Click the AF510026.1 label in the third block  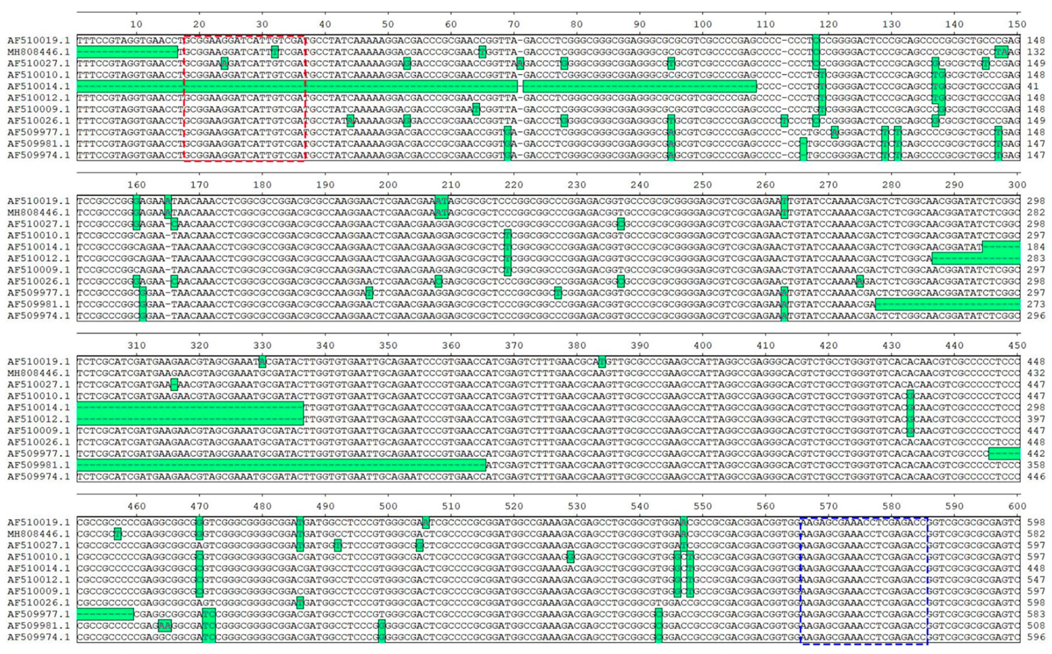(x=38, y=442)
